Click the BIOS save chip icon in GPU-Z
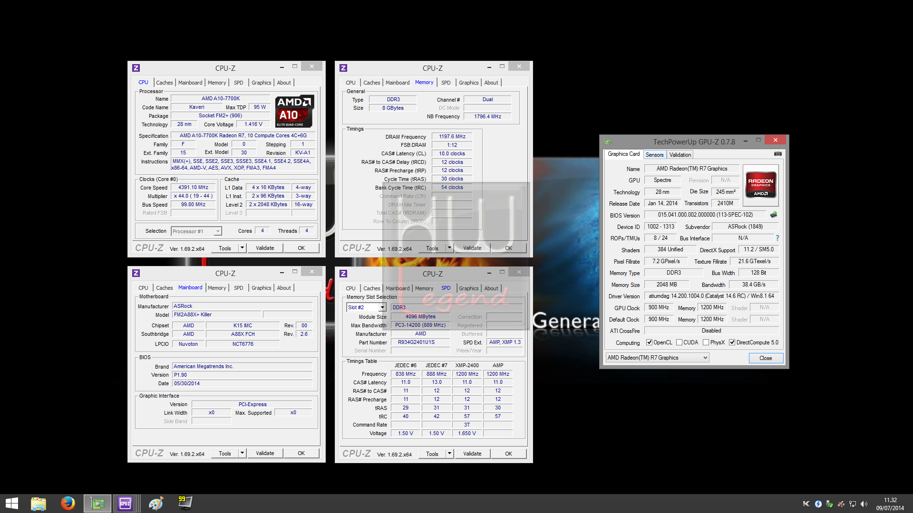This screenshot has height=513, width=913. (774, 215)
